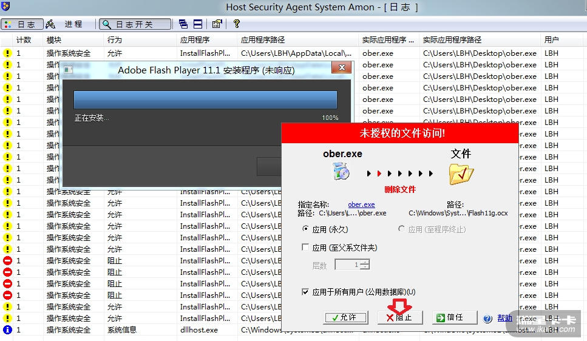Click the ober.exe installer program icon in dialog

pos(341,171)
